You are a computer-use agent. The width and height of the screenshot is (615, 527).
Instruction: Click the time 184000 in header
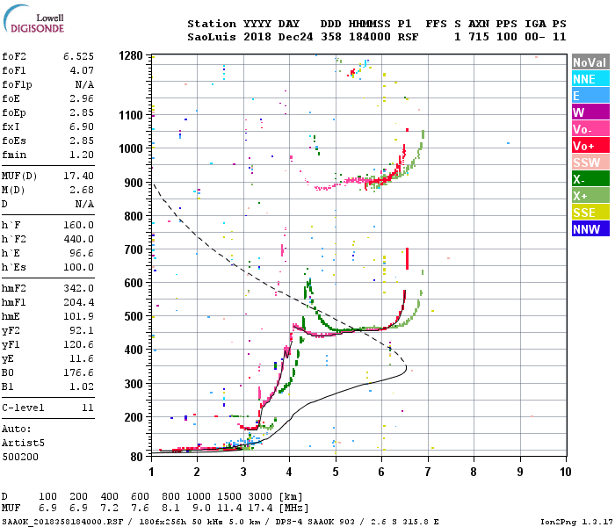pos(370,37)
